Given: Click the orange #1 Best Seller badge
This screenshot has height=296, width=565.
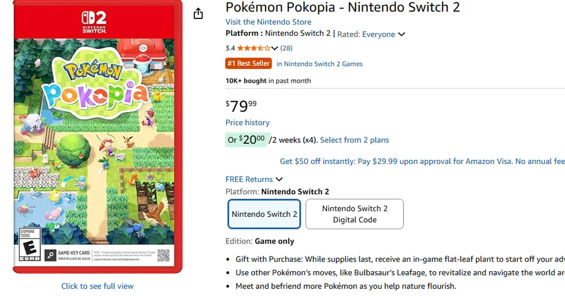Looking at the screenshot, I should [x=248, y=63].
